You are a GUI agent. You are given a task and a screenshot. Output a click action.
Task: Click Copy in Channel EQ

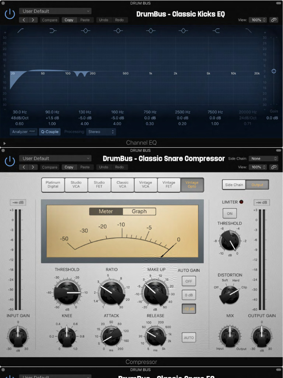pos(69,20)
